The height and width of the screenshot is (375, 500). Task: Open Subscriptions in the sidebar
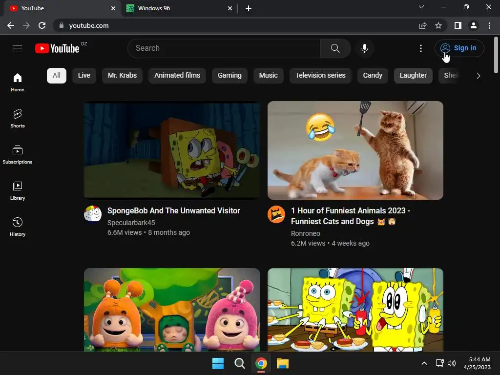18,155
